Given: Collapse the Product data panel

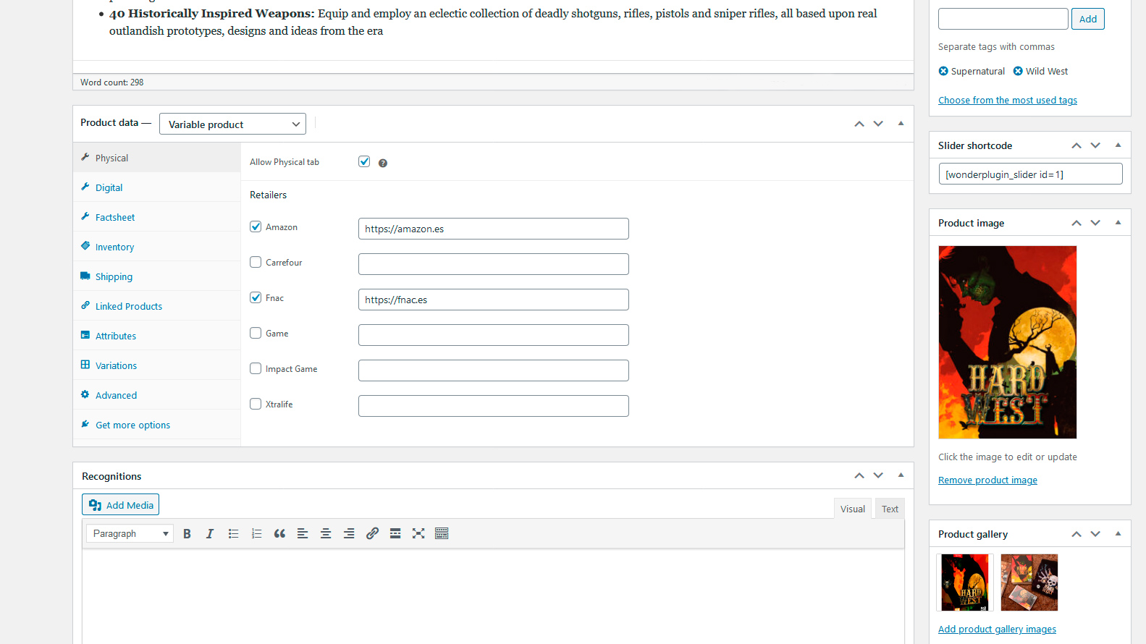Looking at the screenshot, I should click(901, 124).
